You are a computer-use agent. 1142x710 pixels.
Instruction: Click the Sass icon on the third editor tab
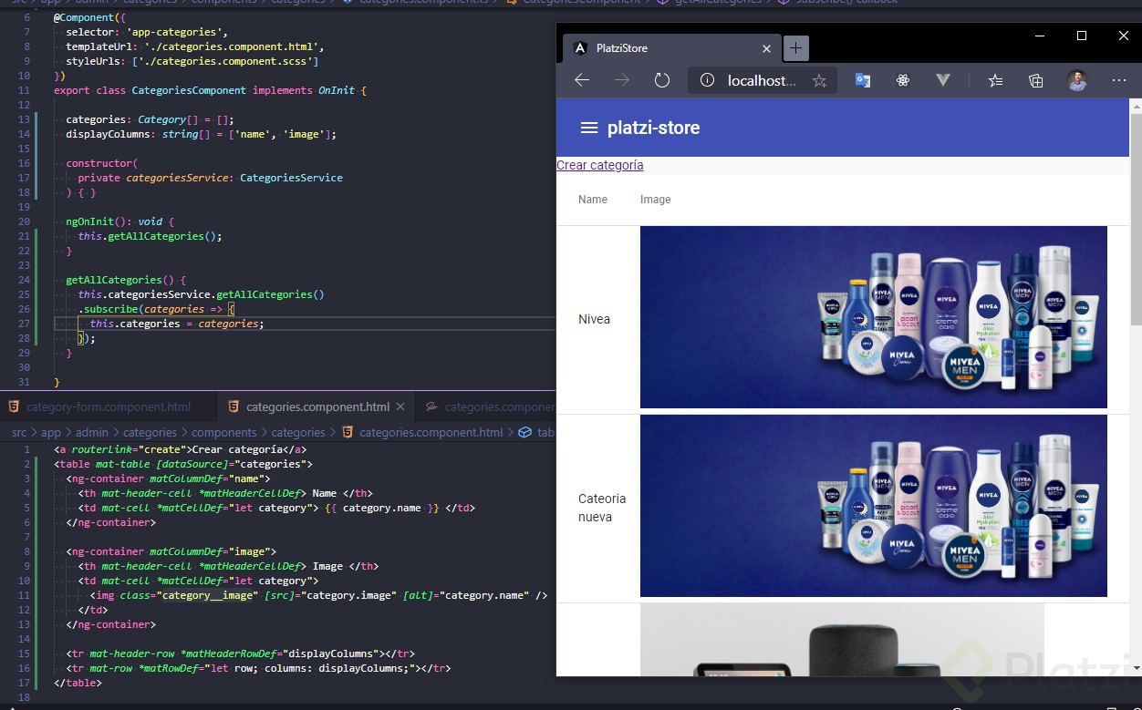432,406
